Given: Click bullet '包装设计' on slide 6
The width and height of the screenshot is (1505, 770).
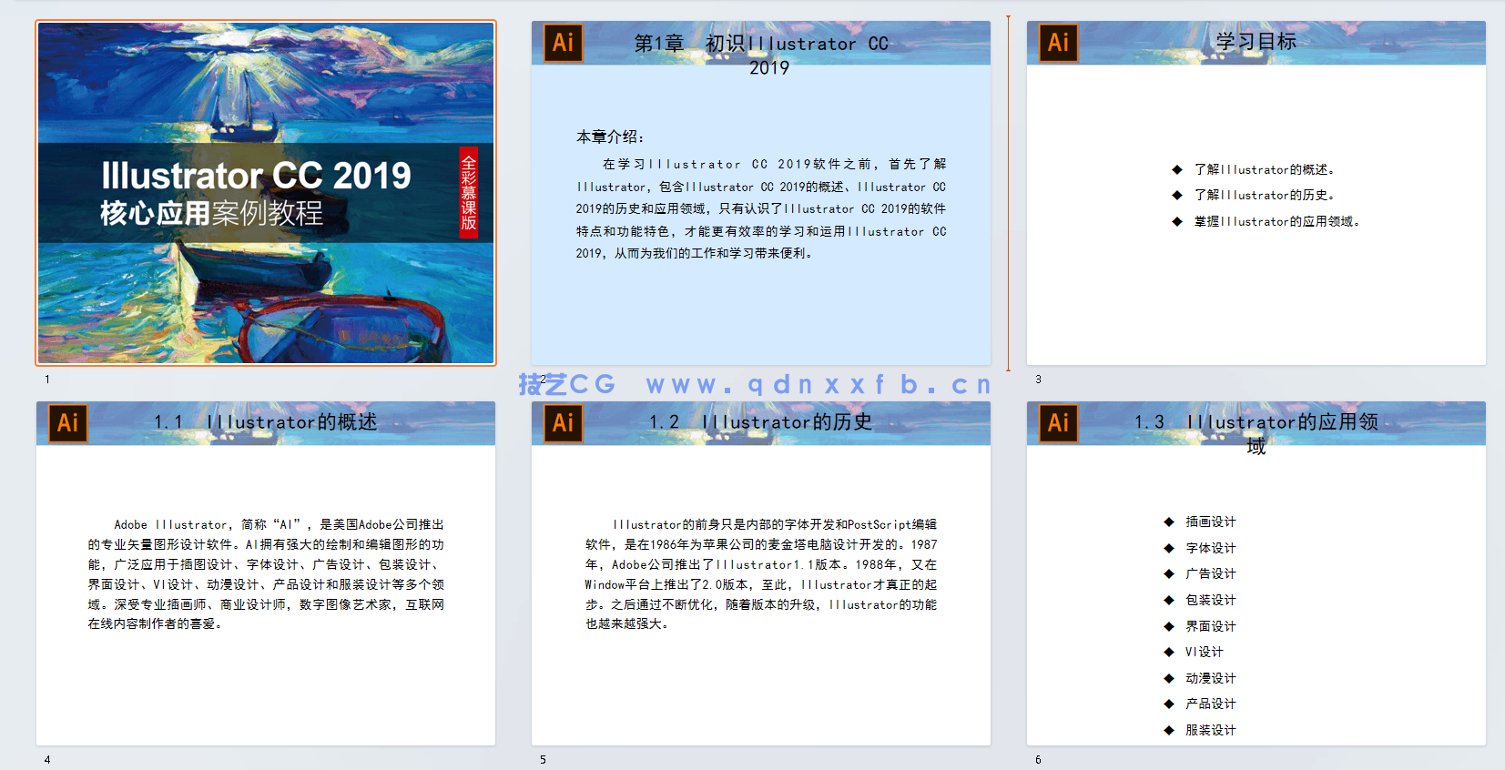Looking at the screenshot, I should [1211, 600].
